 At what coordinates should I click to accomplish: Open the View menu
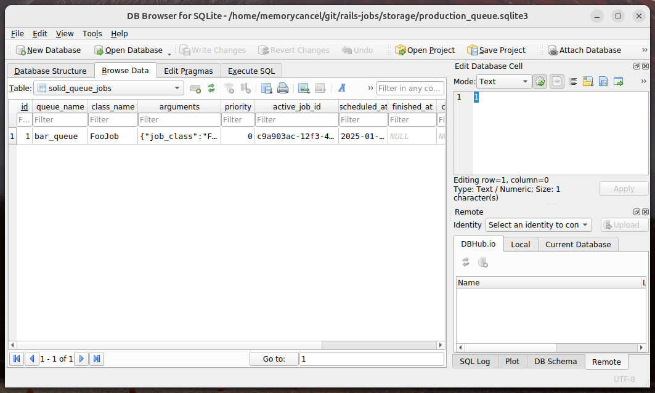click(x=65, y=34)
